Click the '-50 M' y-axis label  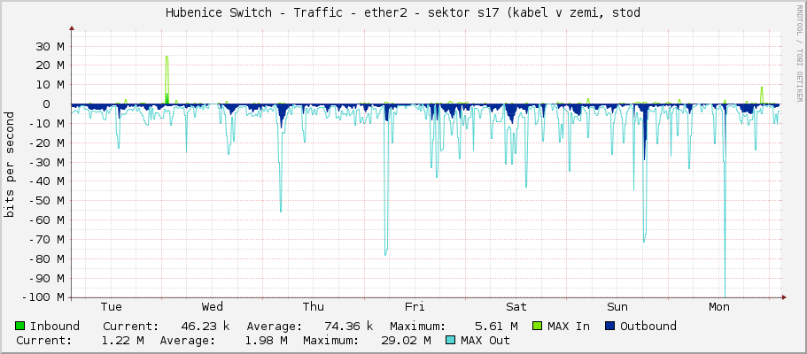point(46,201)
